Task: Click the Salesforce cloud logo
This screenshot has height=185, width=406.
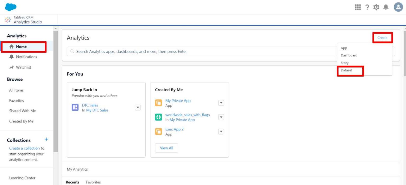Action: (11, 7)
